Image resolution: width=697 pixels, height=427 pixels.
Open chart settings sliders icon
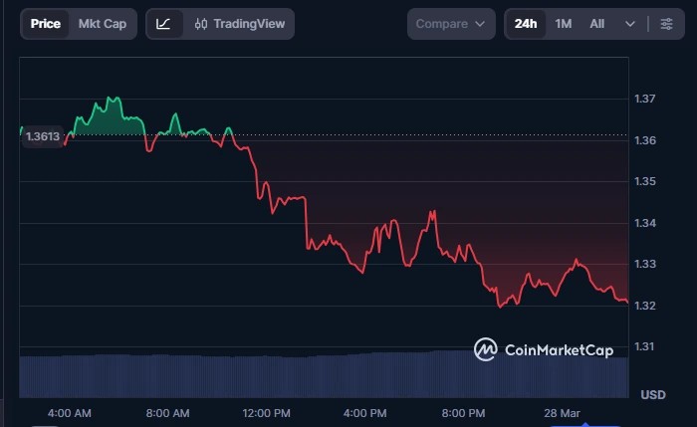666,24
